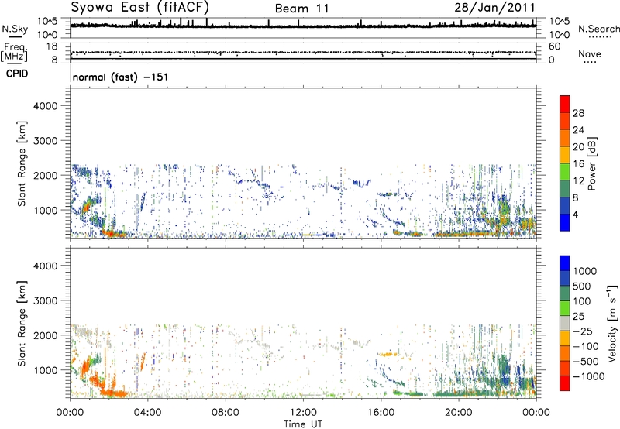Image resolution: width=620 pixels, height=429 pixels.
Task: Click the "Power [dB]" colorbar title
Action: (x=592, y=163)
